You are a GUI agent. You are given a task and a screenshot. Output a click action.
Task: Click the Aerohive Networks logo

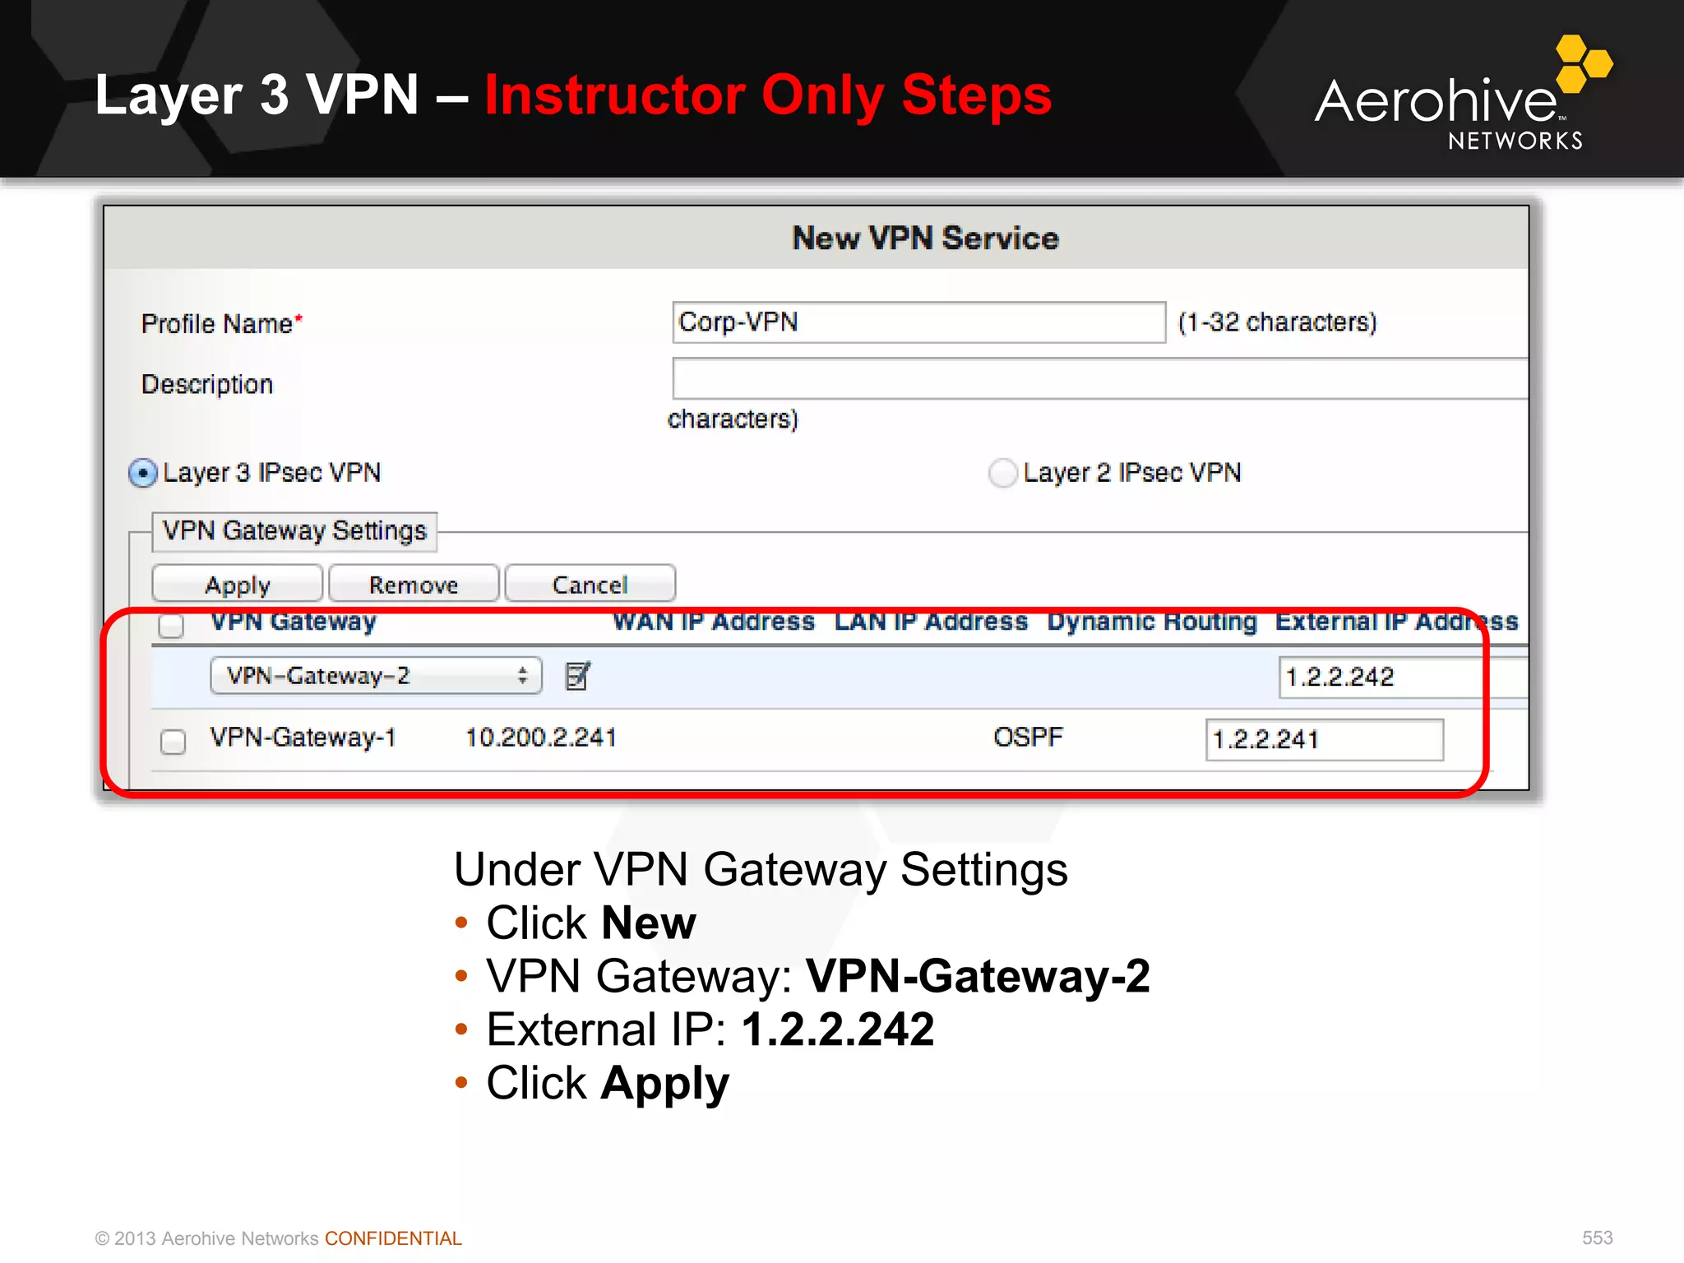1463,94
